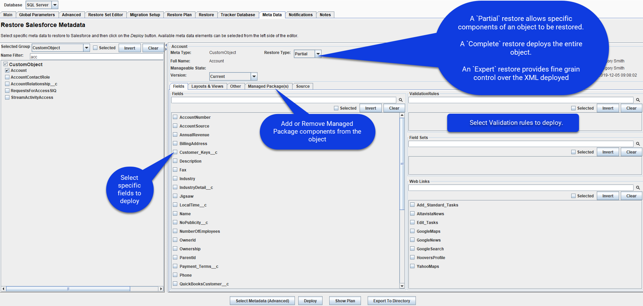Enable Selected checkbox next to Selected Group
The width and height of the screenshot is (643, 306).
tap(95, 48)
